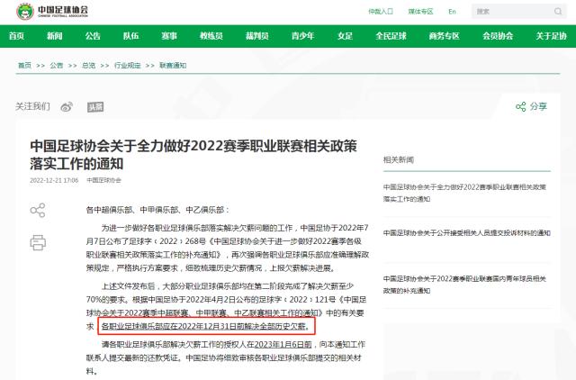Open 队伍 navigation menu
This screenshot has width=576, height=380.
130,36
